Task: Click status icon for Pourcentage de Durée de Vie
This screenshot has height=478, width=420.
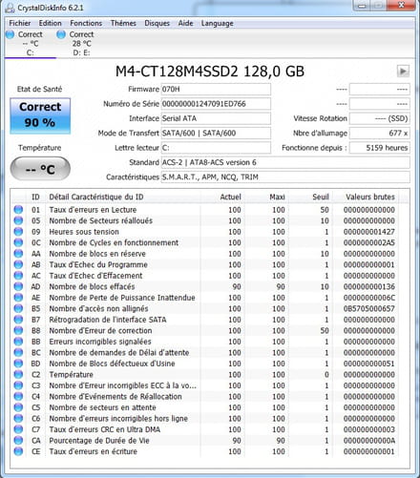Action: point(18,440)
